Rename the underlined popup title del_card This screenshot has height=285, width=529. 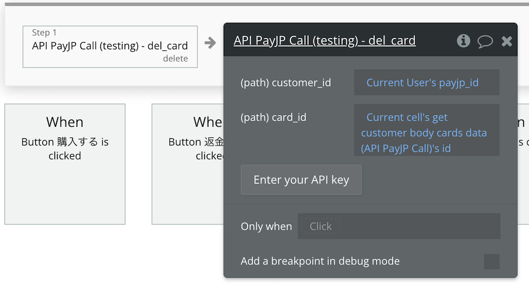pos(325,41)
